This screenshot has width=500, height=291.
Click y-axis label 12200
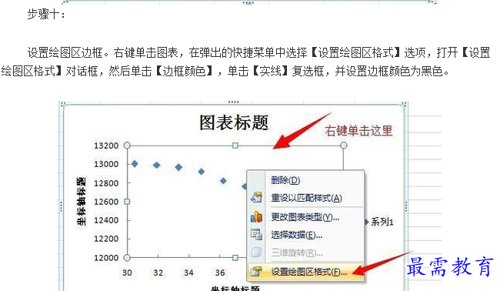[x=106, y=239]
